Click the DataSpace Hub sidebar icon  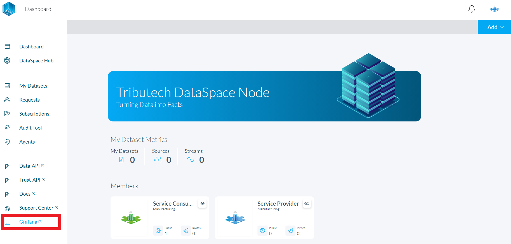[x=7, y=60]
